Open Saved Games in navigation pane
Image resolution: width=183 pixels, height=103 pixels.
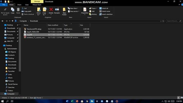click(13, 84)
